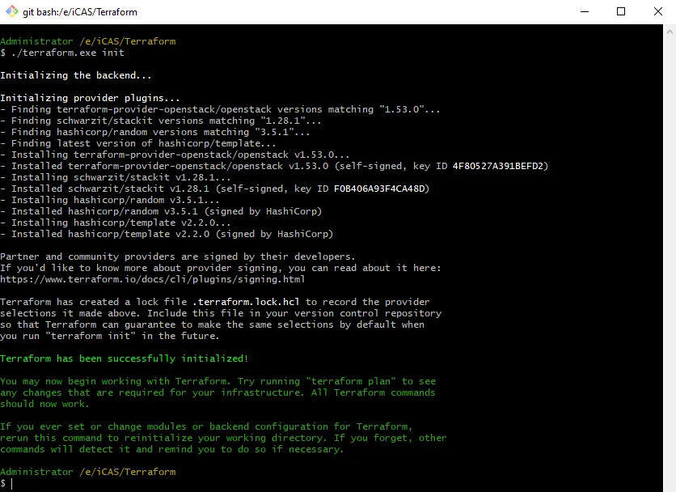Click the terraform signing docs URL
This screenshot has width=676, height=492.
[x=153, y=279]
